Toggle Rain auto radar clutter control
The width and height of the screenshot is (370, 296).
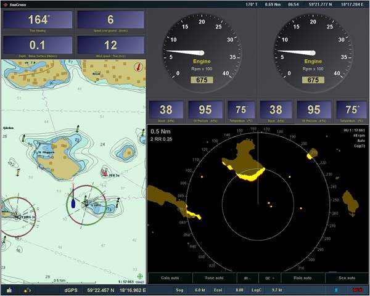[302, 278]
